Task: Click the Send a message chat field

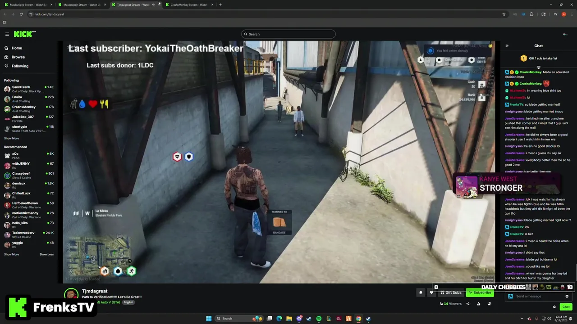Action: (539, 297)
